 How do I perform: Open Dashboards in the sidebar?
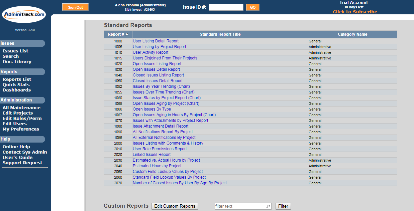coord(17,90)
